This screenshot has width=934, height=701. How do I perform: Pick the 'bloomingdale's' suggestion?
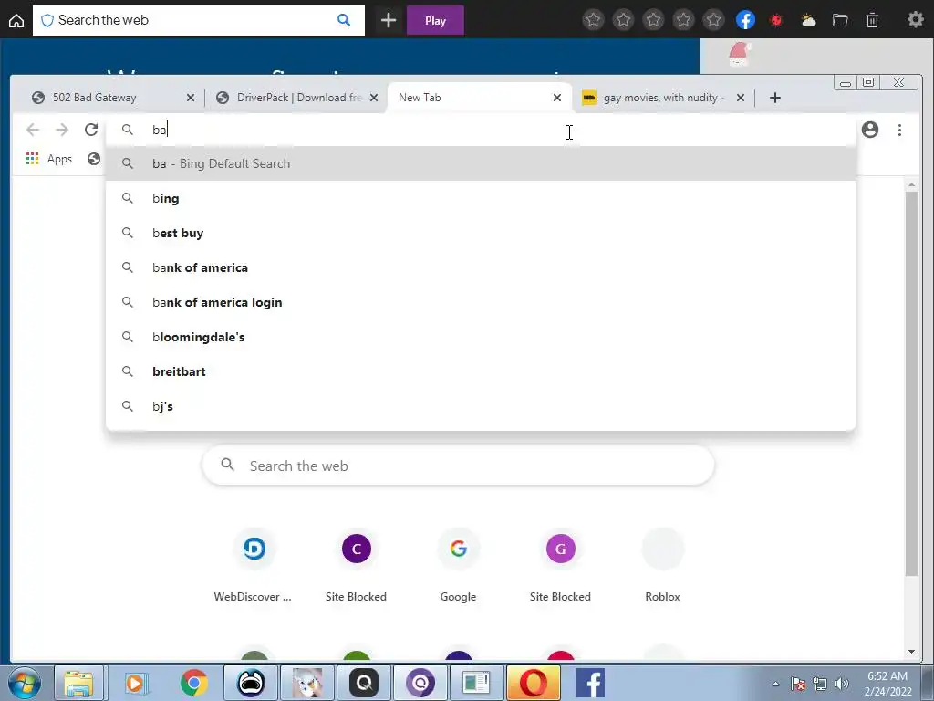point(480,336)
